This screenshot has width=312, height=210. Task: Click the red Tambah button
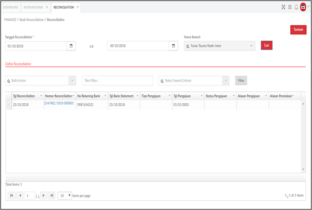[298, 30]
